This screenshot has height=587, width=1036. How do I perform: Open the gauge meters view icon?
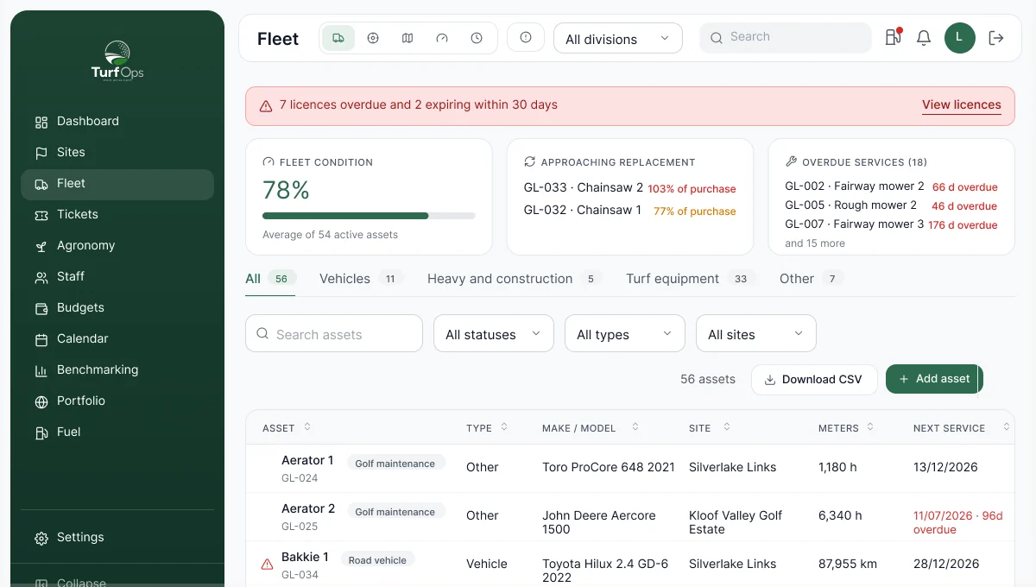(x=442, y=38)
